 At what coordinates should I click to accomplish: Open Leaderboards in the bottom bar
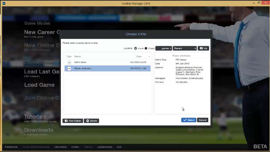pos(105,147)
